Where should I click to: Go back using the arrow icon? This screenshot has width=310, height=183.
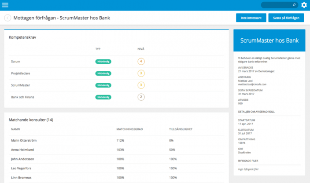[x=7, y=18]
